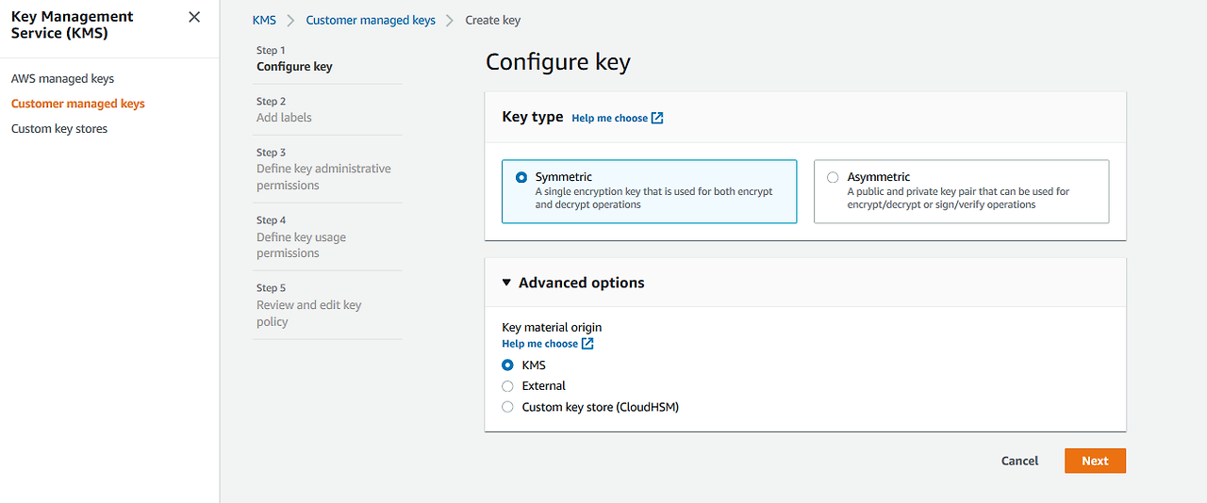Cancel the key creation

pos(1019,461)
